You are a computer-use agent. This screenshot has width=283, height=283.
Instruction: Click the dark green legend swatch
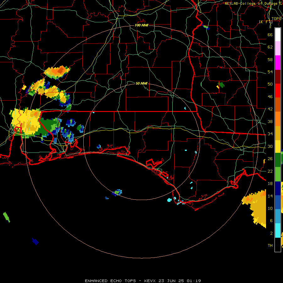click(278, 160)
